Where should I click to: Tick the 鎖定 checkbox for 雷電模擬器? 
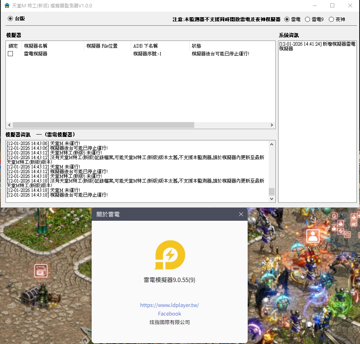[11, 54]
